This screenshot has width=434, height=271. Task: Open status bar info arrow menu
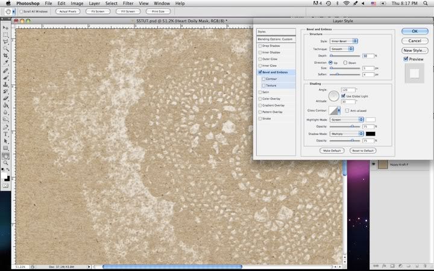point(89,267)
